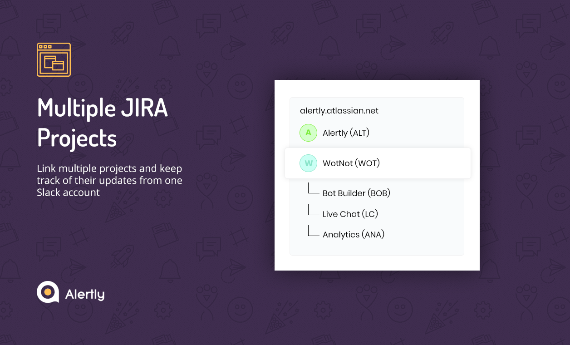Open the Alertly (ALT) project
This screenshot has width=570, height=345.
tap(346, 133)
